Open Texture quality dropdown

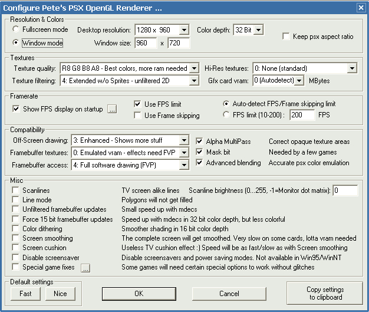(x=194, y=68)
